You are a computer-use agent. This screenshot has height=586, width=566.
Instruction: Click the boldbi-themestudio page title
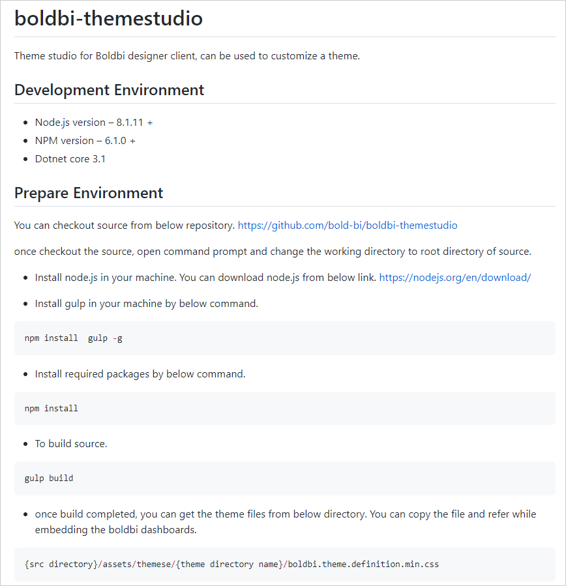[108, 18]
